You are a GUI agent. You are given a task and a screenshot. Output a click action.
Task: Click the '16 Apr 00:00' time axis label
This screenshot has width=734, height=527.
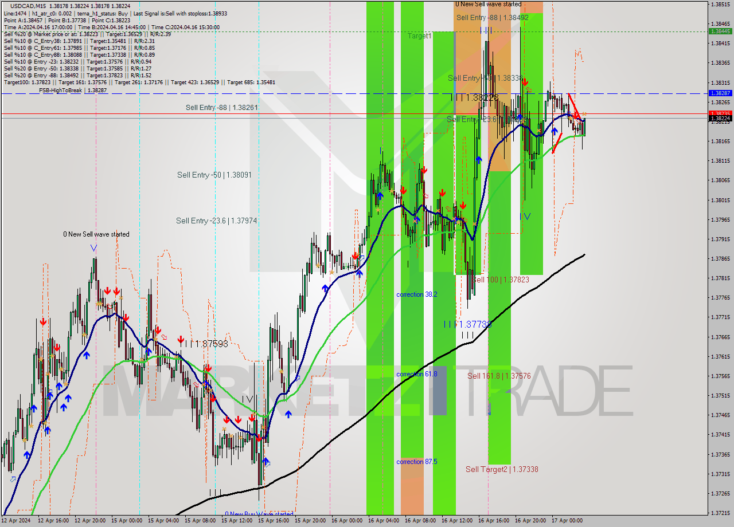click(x=347, y=521)
